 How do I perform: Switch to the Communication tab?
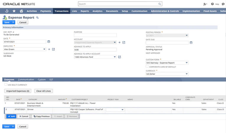tap(26, 80)
